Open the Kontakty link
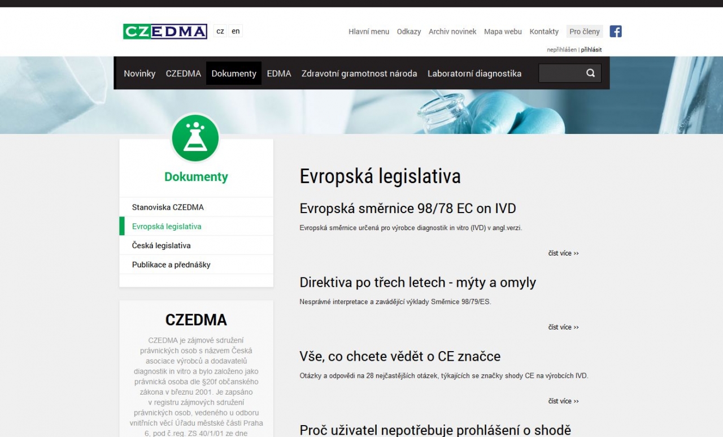Image resolution: width=723 pixels, height=437 pixels. tap(544, 32)
